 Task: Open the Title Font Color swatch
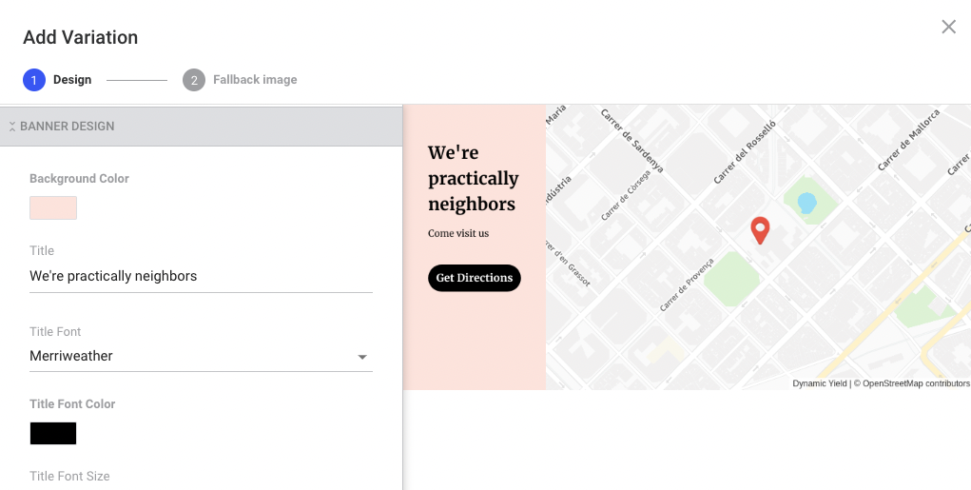[53, 434]
